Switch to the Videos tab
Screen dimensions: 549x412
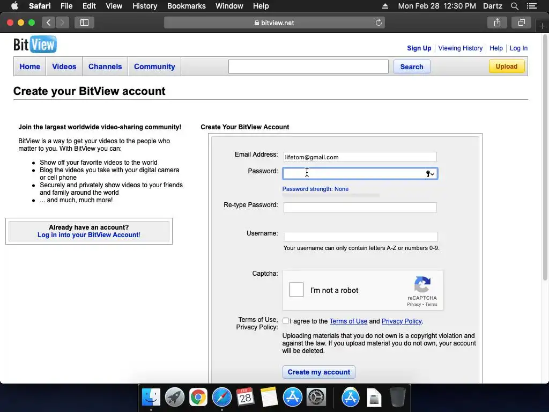(x=64, y=67)
